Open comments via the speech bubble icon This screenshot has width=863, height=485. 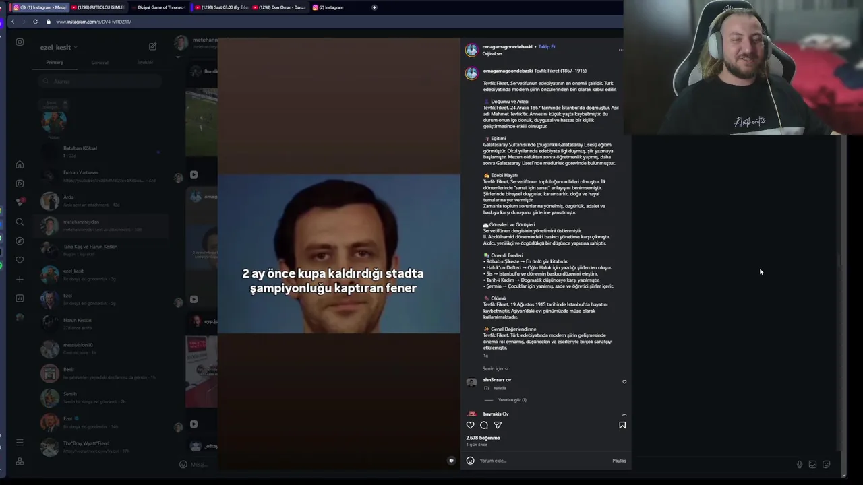pyautogui.click(x=483, y=425)
